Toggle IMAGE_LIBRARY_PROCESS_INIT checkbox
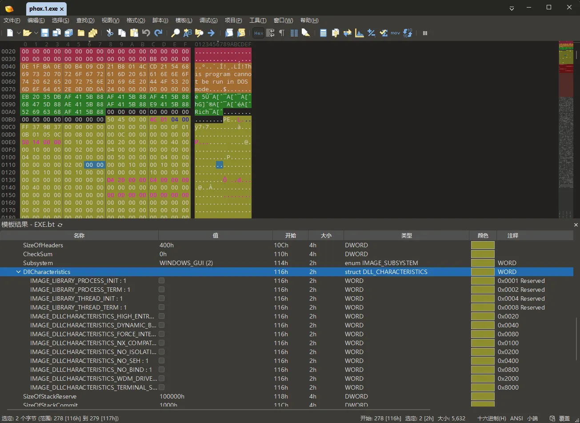The width and height of the screenshot is (580, 423). tap(161, 281)
